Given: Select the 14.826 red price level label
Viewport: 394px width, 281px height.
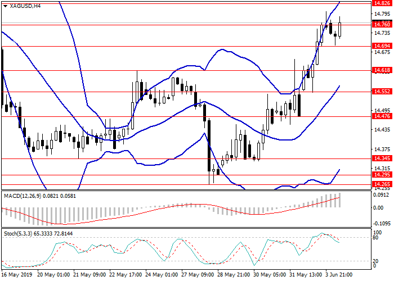Looking at the screenshot, I should (382, 3).
